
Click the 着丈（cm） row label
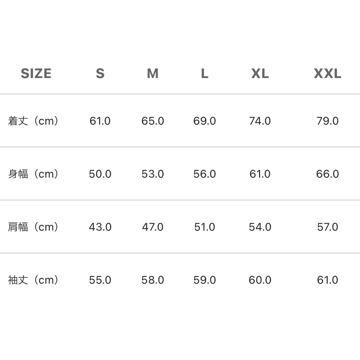pyautogui.click(x=33, y=121)
